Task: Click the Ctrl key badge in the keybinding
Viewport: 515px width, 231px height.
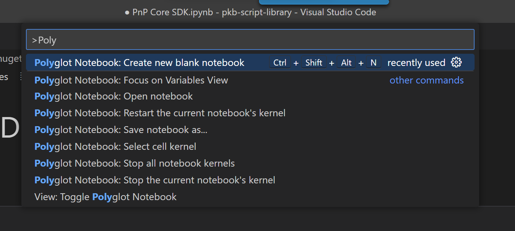Action: click(x=280, y=63)
